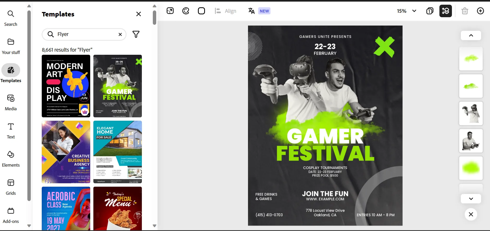Click the Flyer search input field
This screenshot has height=231, width=490.
coord(84,34)
